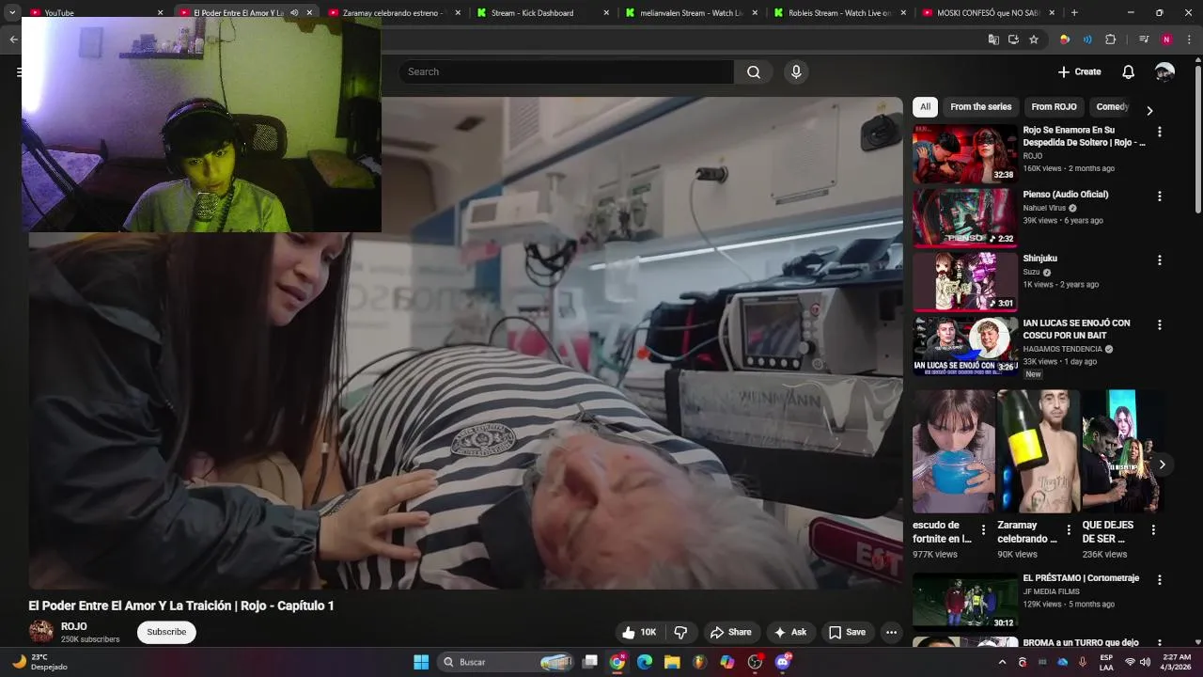1203x677 pixels.
Task: Click translate page icon in address bar
Action: tap(993, 39)
